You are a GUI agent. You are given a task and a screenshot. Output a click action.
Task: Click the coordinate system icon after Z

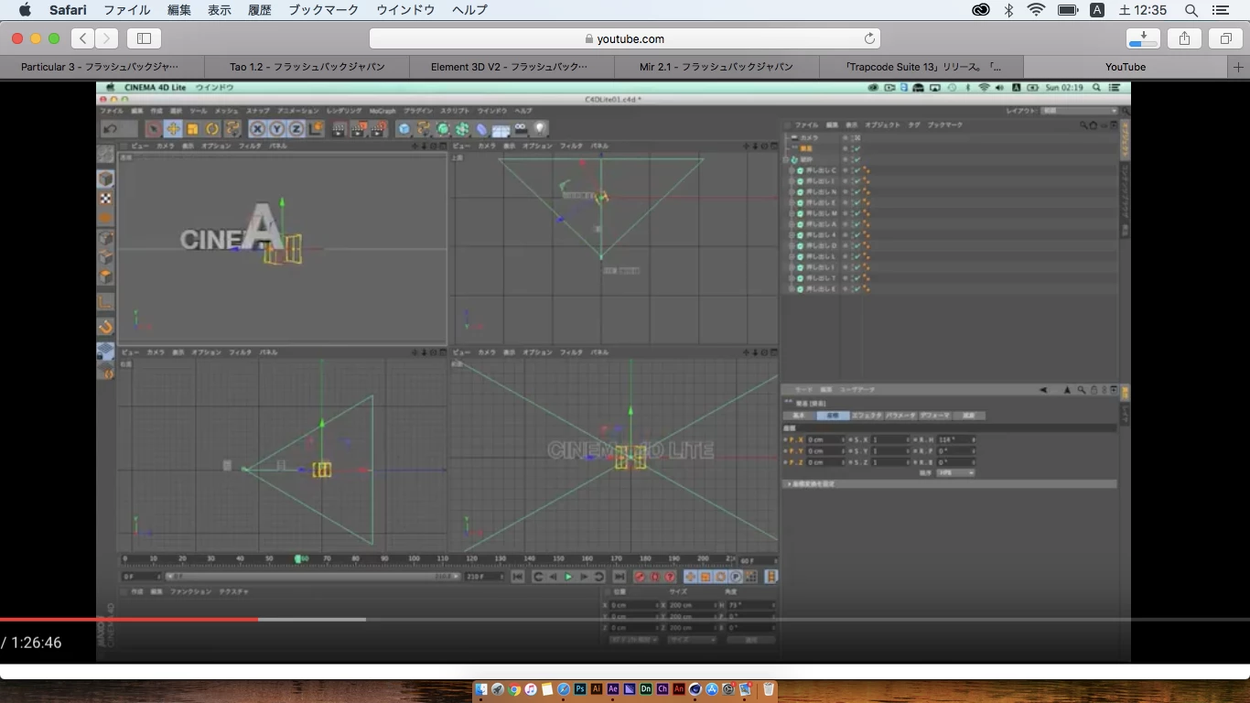[x=317, y=129]
